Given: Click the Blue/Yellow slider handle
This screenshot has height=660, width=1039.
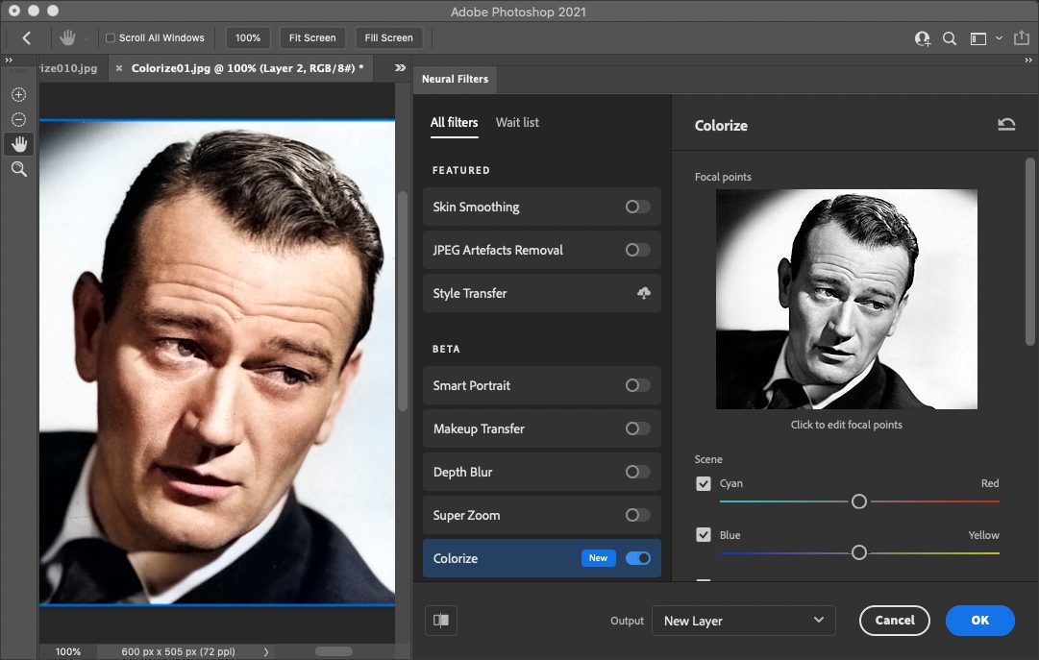Looking at the screenshot, I should point(859,552).
